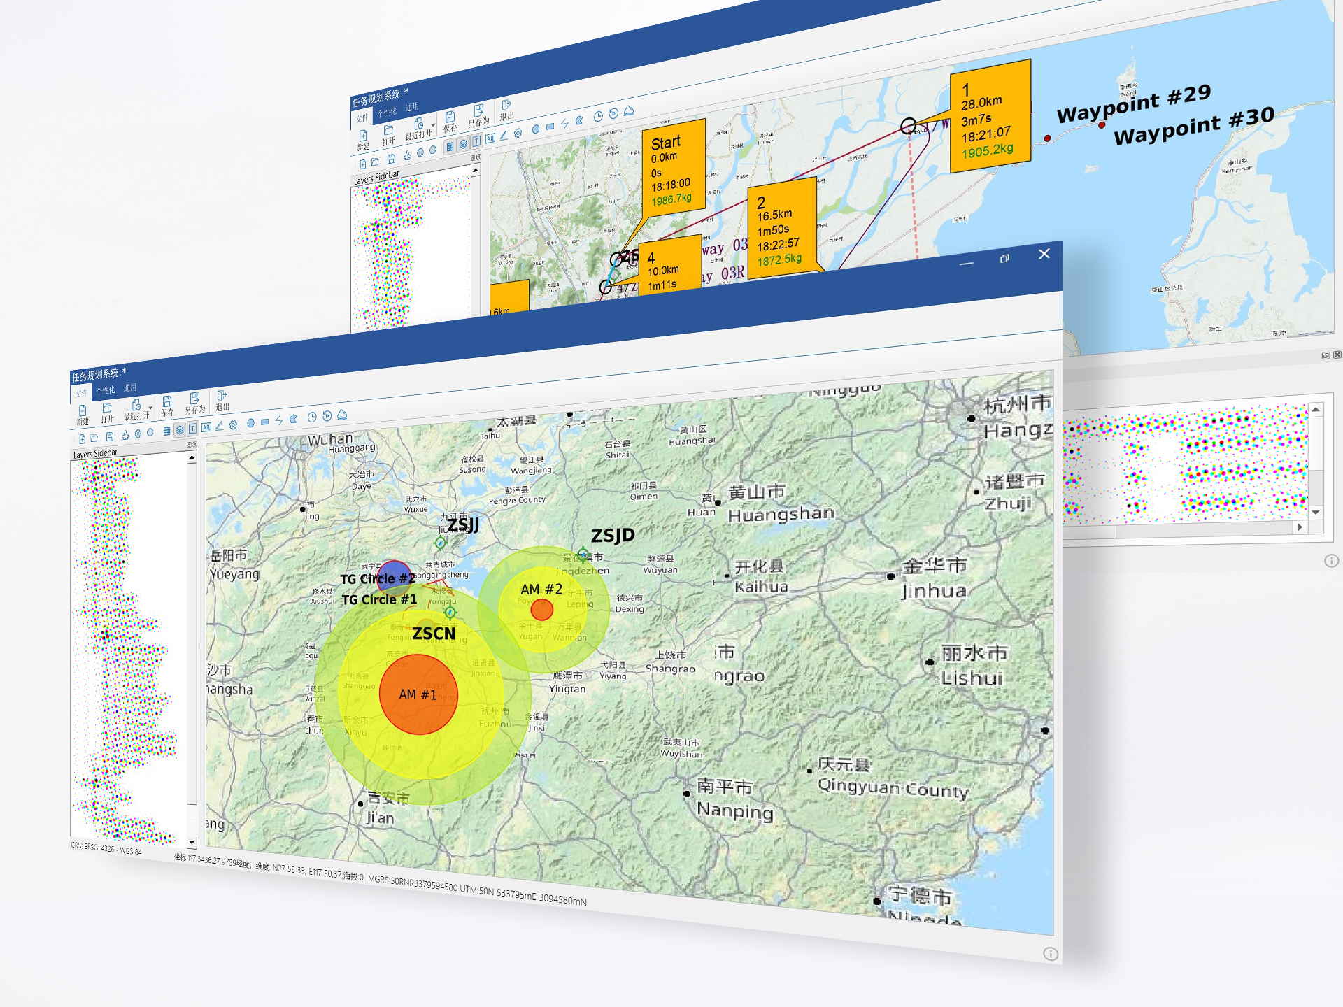Click 打开 (Open) button in back window ribbon

tap(388, 134)
